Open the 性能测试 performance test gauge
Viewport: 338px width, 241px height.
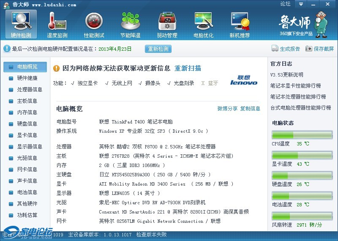tap(94, 24)
